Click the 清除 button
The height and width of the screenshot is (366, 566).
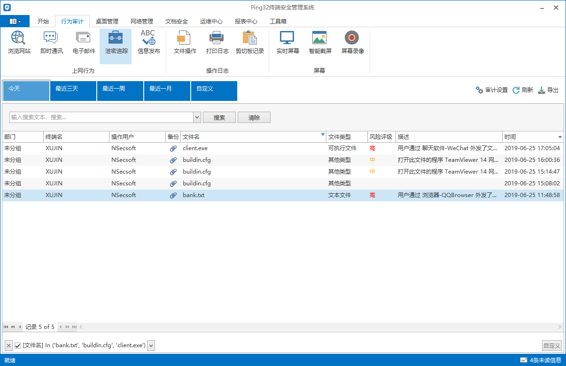pos(254,117)
